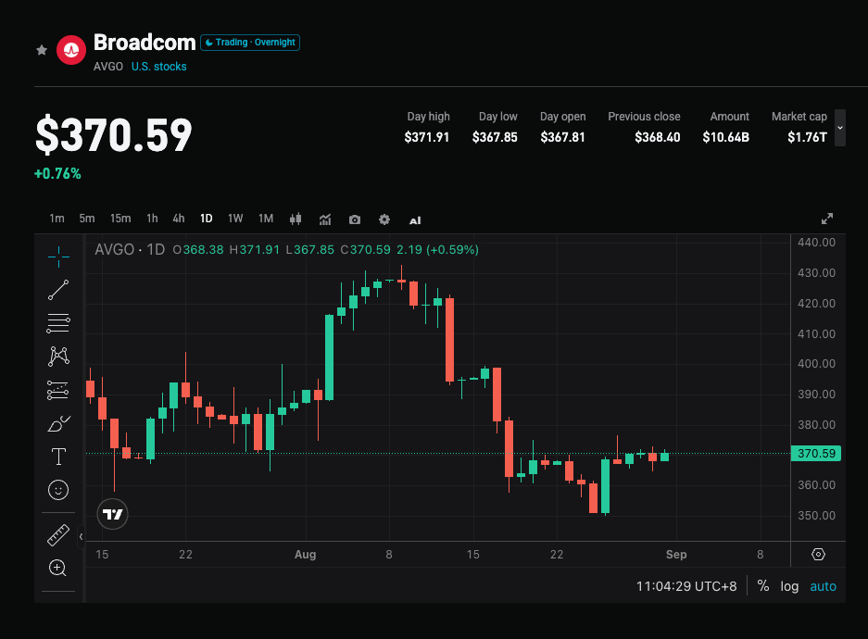Open the forecasting and measurement projection tool
Image resolution: width=868 pixels, height=639 pixels.
[x=58, y=391]
